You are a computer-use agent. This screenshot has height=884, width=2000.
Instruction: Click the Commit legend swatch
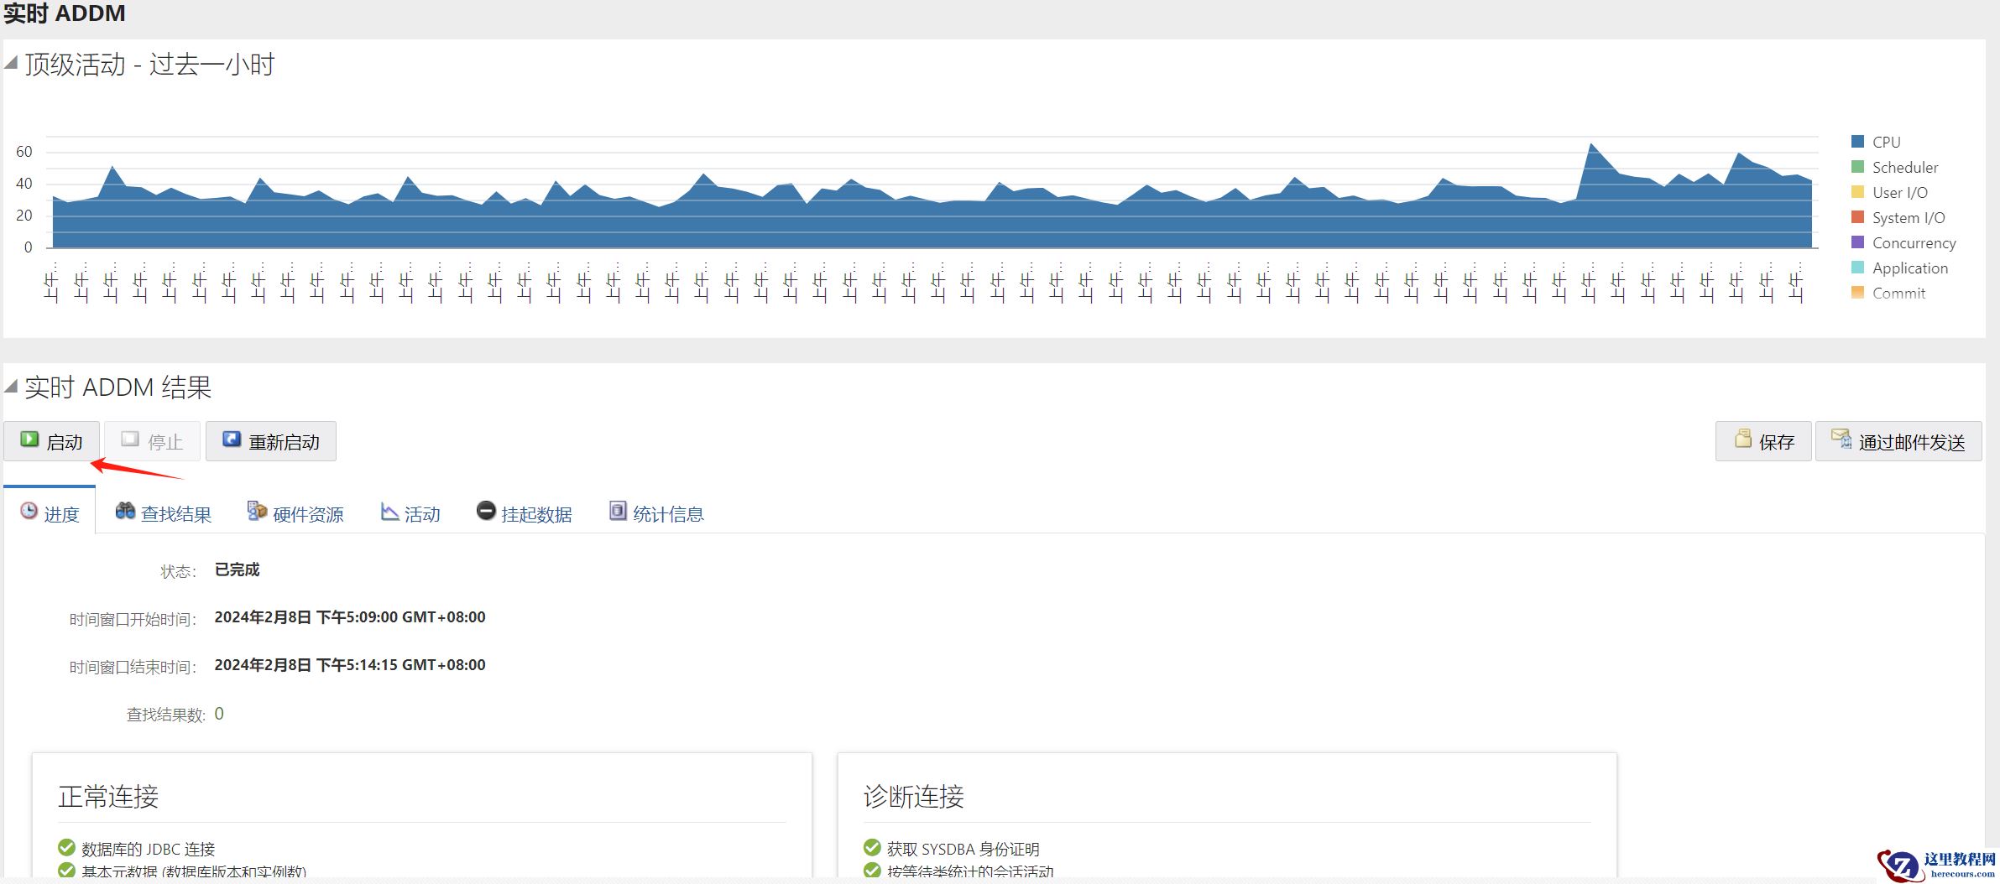pyautogui.click(x=1858, y=292)
